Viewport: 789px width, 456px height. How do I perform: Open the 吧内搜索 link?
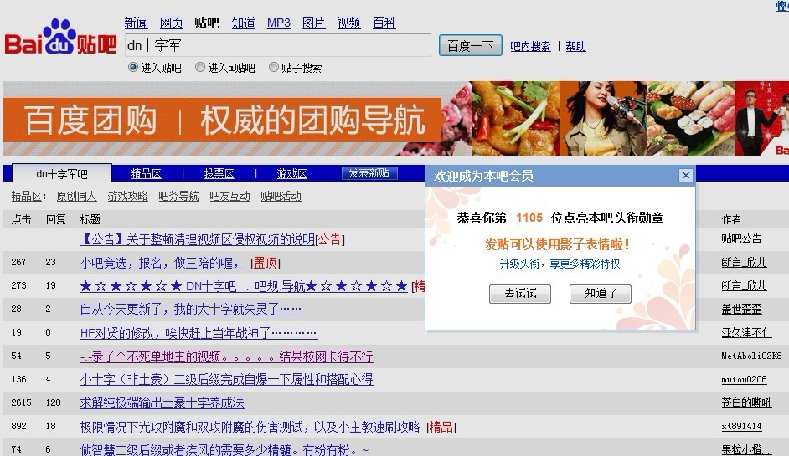[x=530, y=46]
